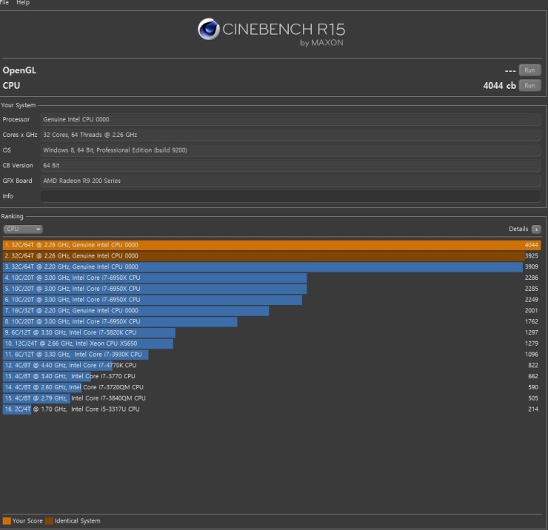Select ranking row 3 at 2.20 GHz
548x530 pixels.
click(x=272, y=267)
